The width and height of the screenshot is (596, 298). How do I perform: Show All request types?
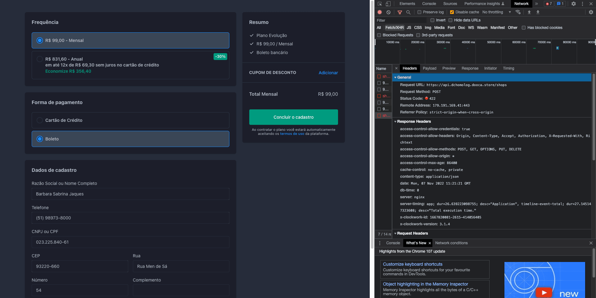[379, 28]
